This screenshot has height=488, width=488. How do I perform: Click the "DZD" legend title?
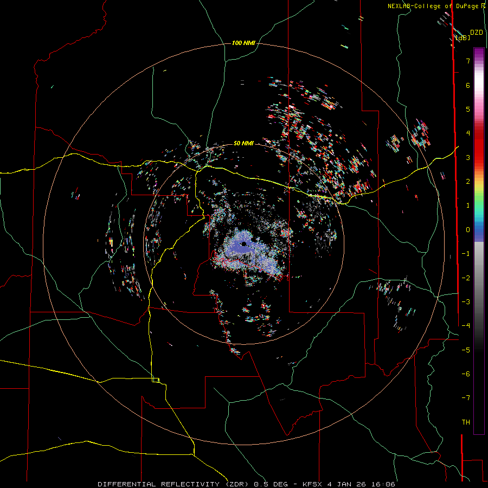click(x=476, y=33)
